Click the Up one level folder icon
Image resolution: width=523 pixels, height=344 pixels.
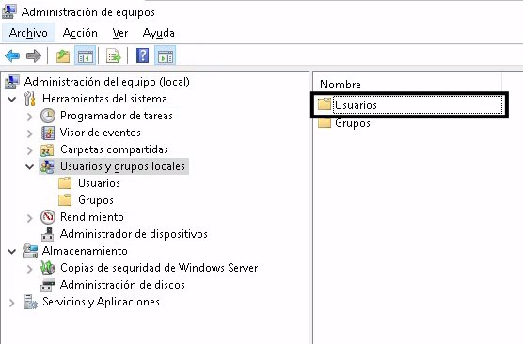click(63, 55)
